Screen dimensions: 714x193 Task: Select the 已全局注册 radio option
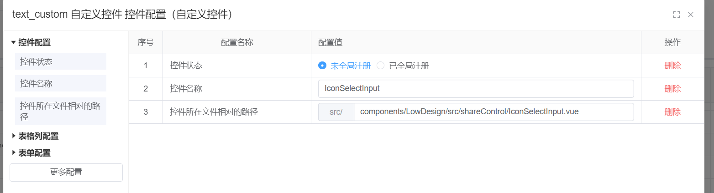click(x=381, y=66)
